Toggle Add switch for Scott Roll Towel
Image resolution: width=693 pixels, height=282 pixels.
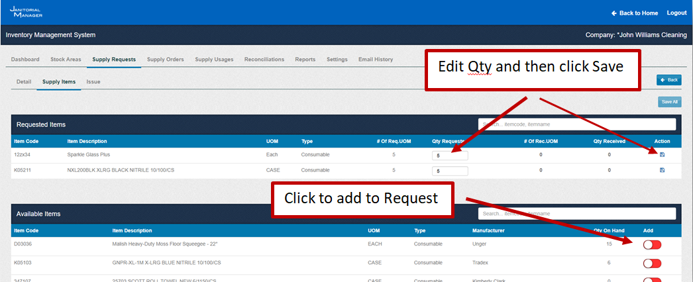(x=652, y=279)
